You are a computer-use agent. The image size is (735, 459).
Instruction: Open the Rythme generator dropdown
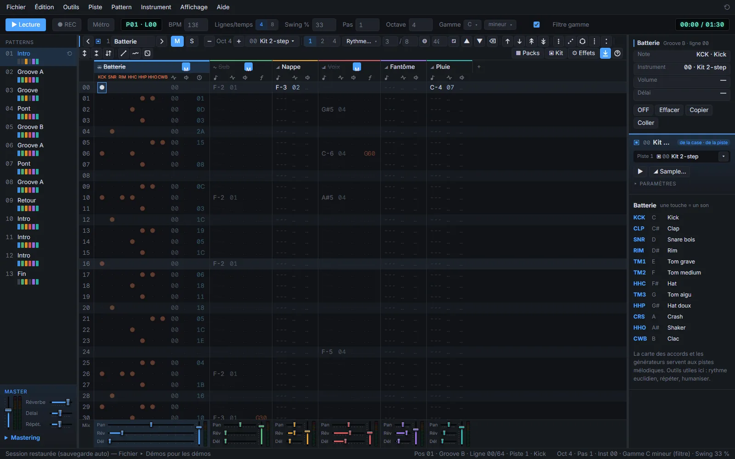coord(362,41)
